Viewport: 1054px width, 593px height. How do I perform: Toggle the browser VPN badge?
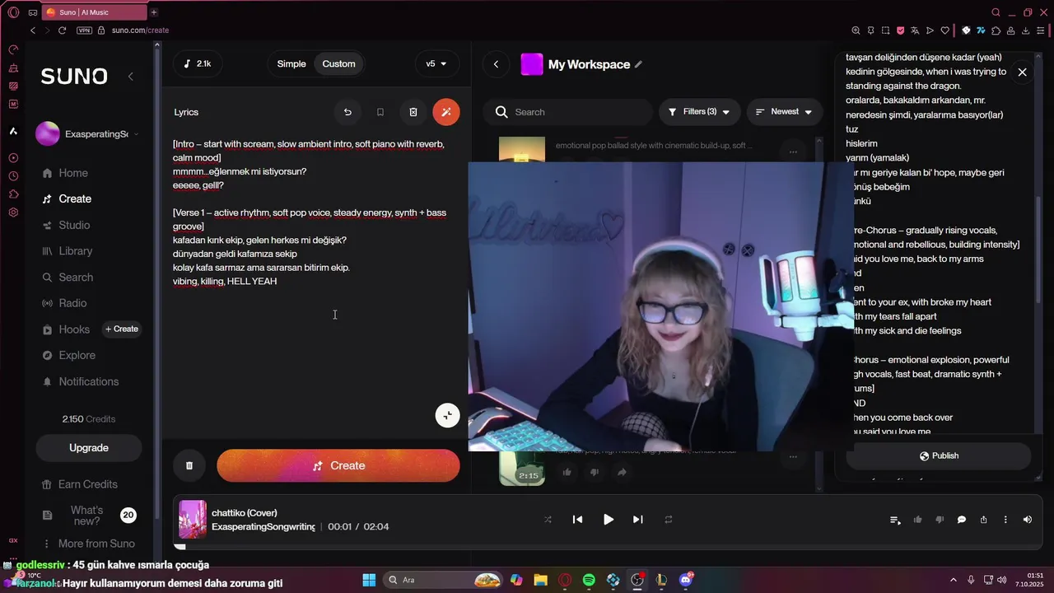(84, 30)
